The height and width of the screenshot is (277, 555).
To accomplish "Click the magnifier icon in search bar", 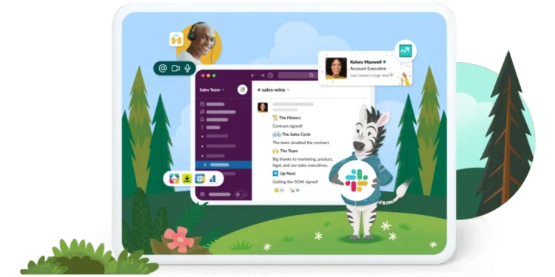I will 312,75.
